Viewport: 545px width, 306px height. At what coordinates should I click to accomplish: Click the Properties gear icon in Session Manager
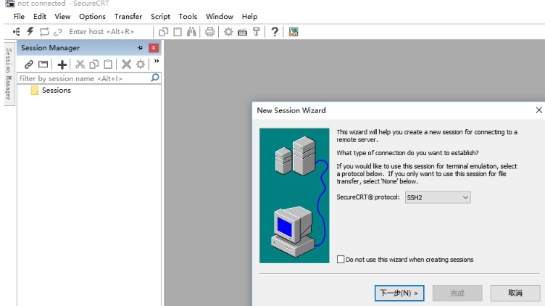(x=141, y=65)
